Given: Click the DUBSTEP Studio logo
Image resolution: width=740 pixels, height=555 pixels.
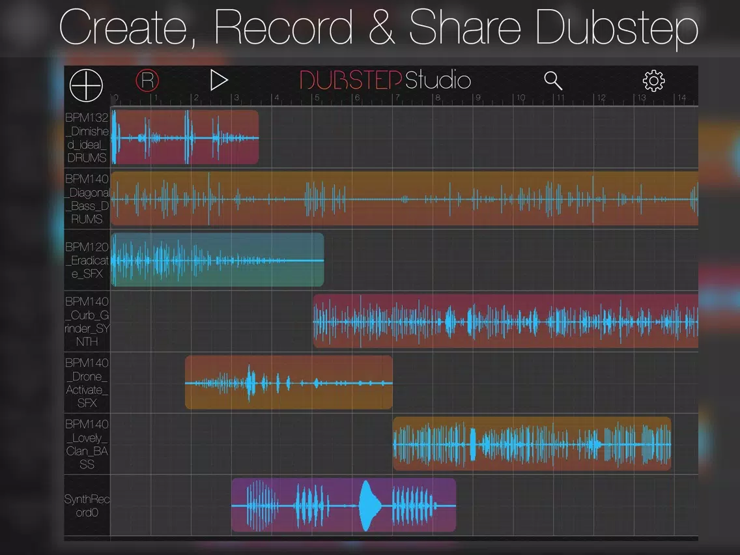Looking at the screenshot, I should coord(385,80).
